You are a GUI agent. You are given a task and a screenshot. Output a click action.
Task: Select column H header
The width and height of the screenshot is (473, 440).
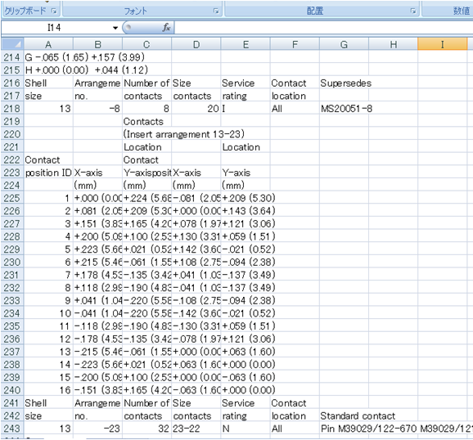pos(393,44)
